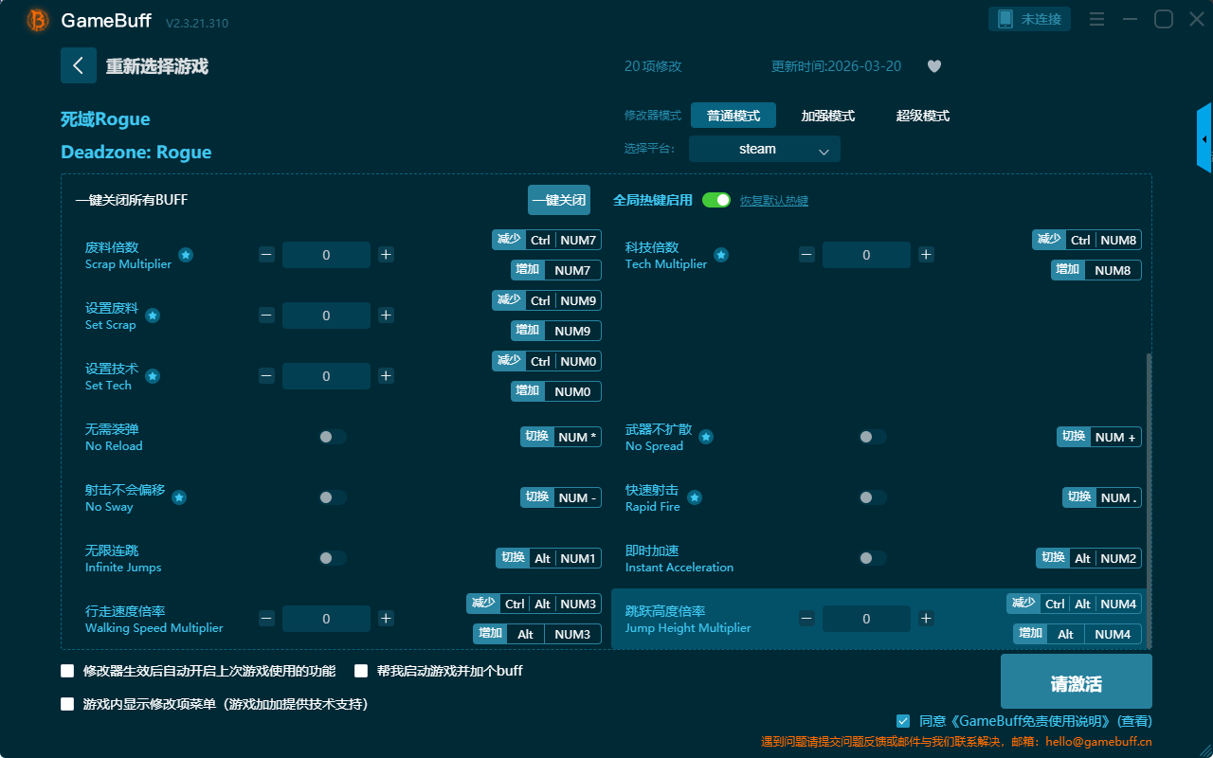The width and height of the screenshot is (1213, 758).
Task: Click the star icon beside Scrap Multiplier
Action: pos(186,255)
